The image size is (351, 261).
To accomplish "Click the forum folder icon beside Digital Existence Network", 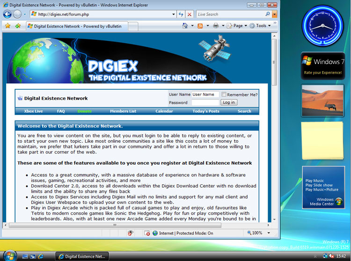I will point(20,98).
